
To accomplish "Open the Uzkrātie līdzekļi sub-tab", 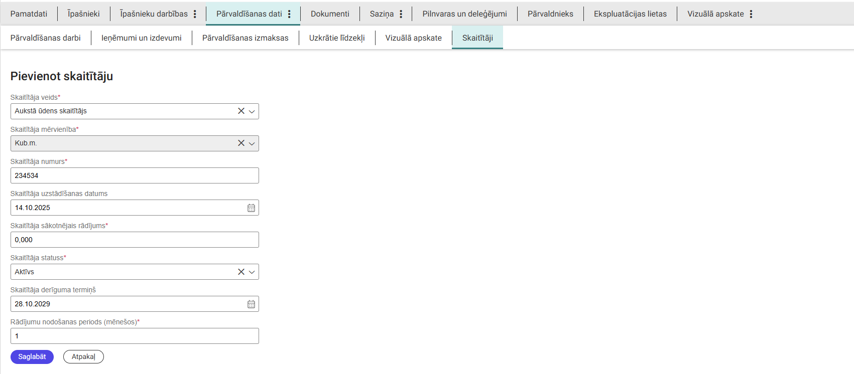I will pos(337,38).
